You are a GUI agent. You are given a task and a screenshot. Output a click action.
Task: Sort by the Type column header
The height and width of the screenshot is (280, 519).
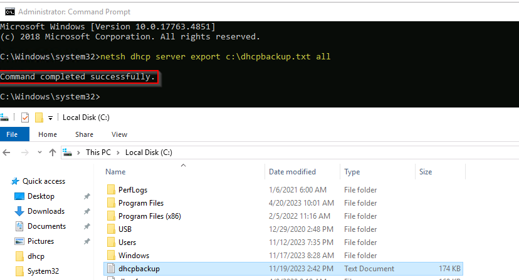click(x=352, y=172)
